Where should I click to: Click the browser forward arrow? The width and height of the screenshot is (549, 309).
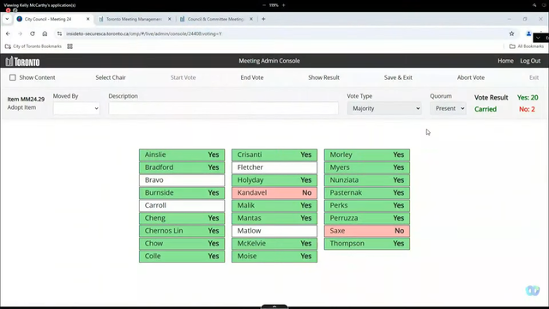point(20,33)
